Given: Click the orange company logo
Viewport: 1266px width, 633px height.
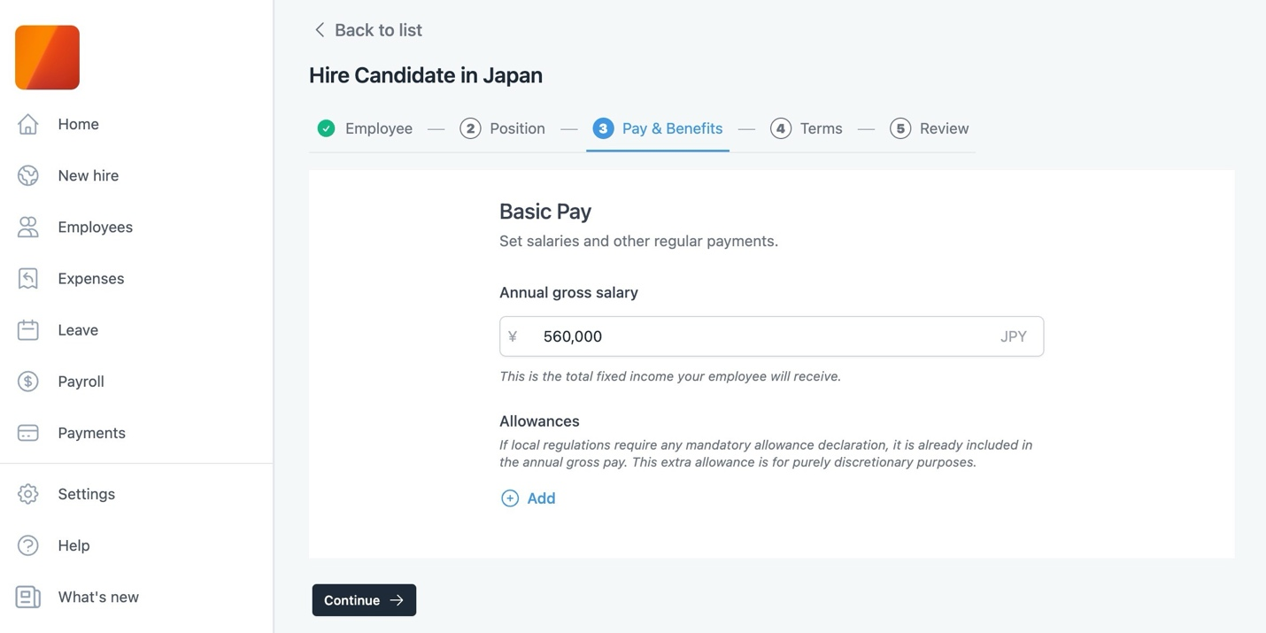Looking at the screenshot, I should [x=47, y=58].
